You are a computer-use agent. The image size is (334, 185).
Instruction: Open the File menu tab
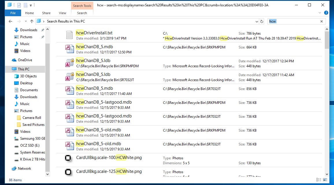[13, 13]
